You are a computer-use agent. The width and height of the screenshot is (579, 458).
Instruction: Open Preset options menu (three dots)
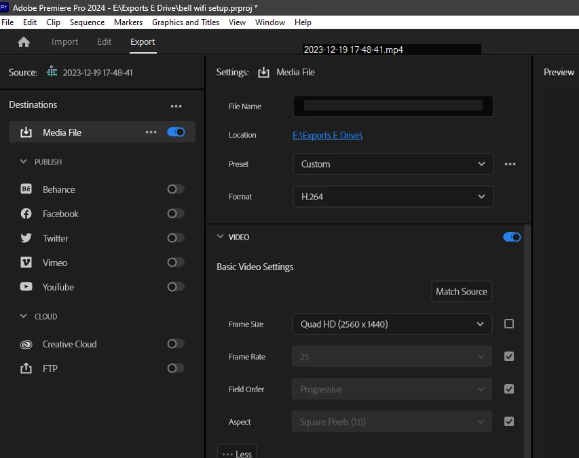coord(510,164)
